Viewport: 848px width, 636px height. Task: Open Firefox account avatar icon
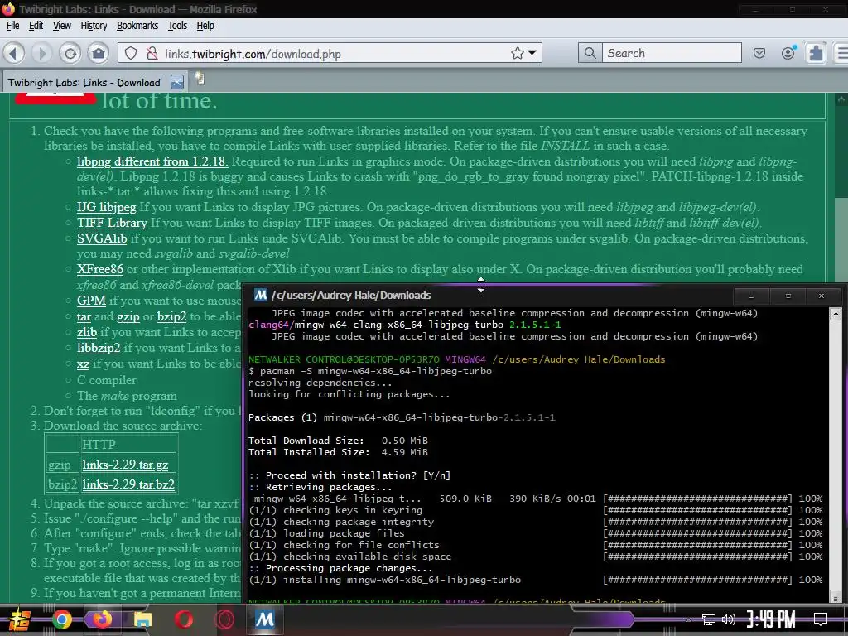click(x=788, y=52)
